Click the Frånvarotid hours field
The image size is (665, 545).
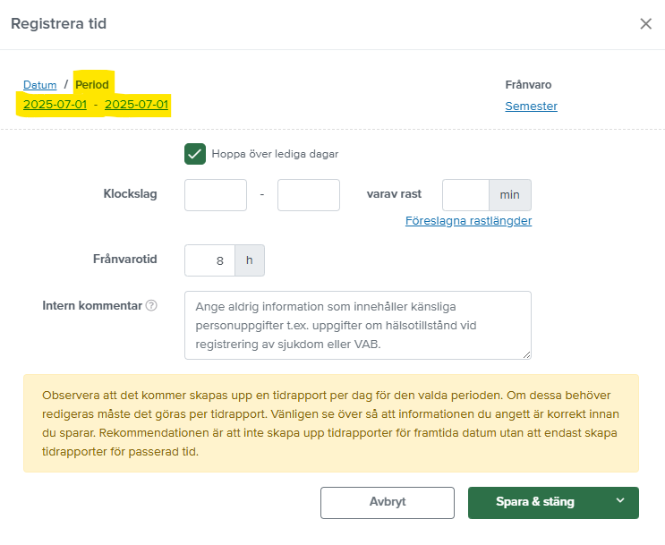pos(209,260)
